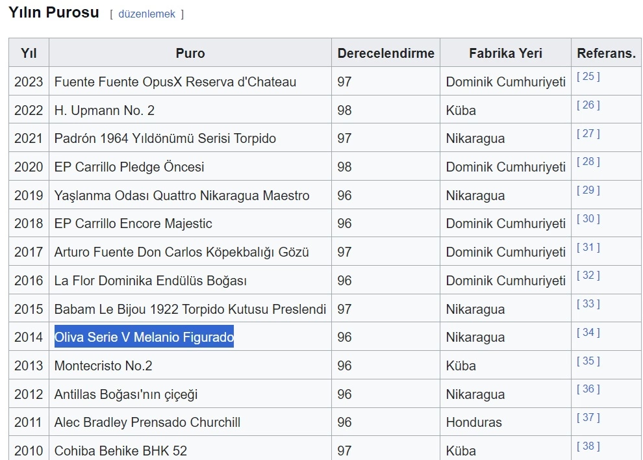Open reference link [25]

[x=588, y=77]
